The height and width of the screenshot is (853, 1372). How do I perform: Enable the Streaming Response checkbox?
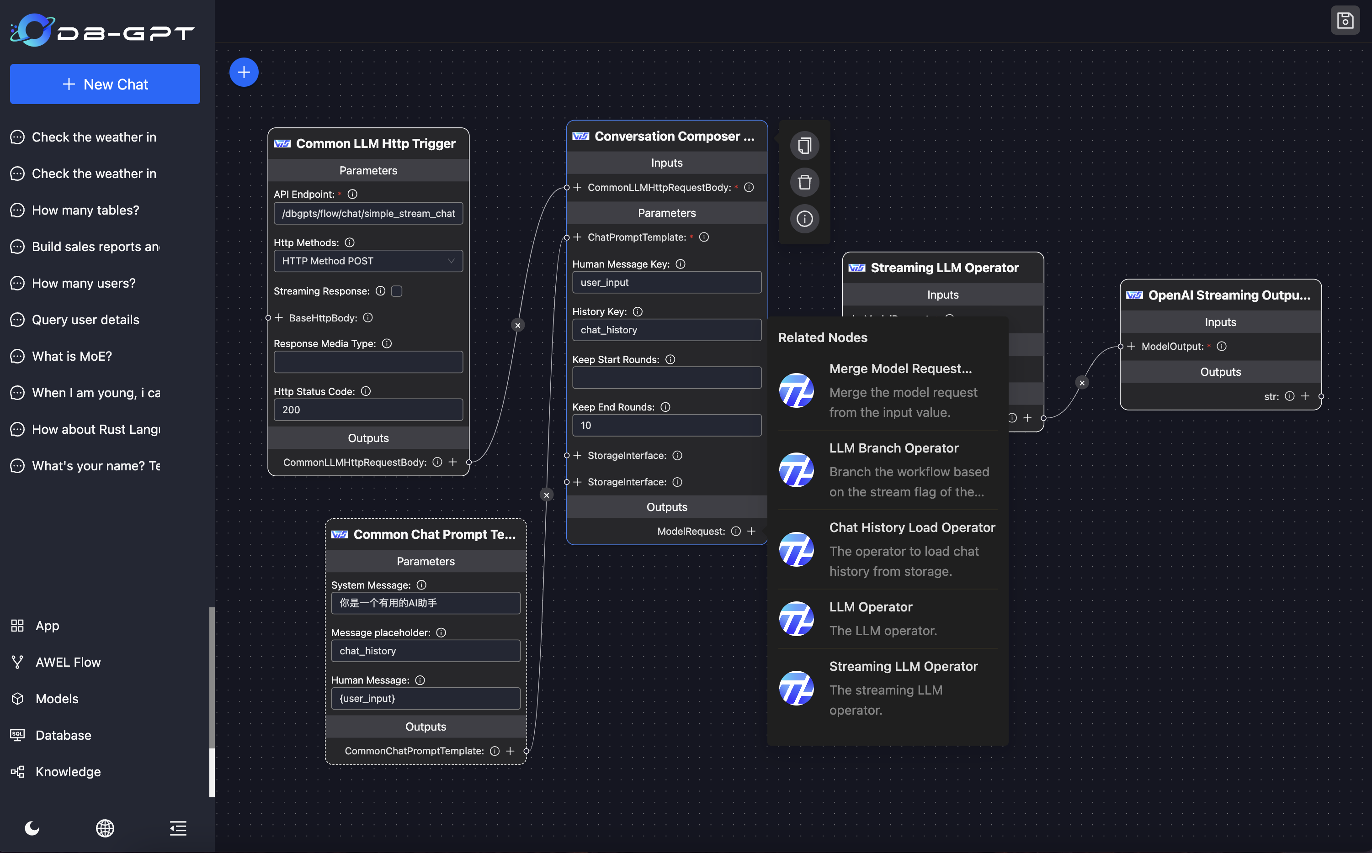point(396,291)
